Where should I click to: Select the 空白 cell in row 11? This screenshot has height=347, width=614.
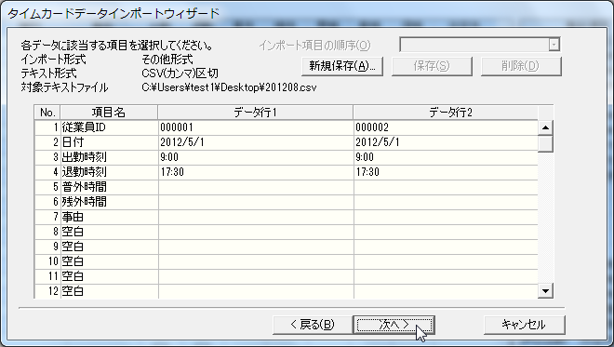point(109,276)
